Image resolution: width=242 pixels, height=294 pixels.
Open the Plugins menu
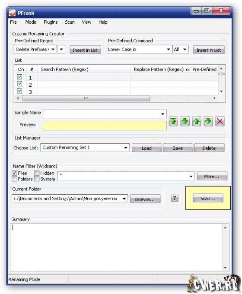point(51,22)
